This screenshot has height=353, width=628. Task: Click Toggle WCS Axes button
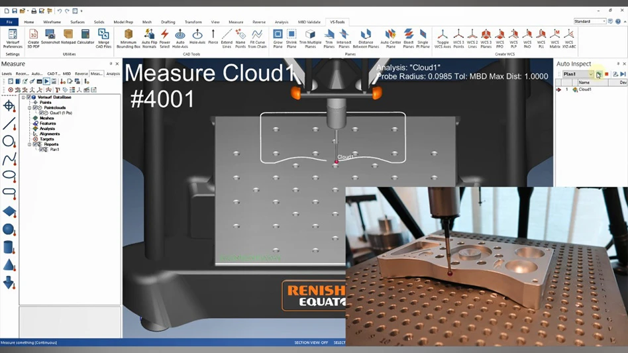tap(442, 38)
